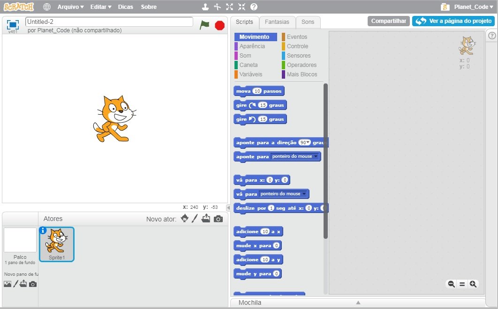Paint new sprite with brush icon
This screenshot has height=309, width=498.
coord(195,219)
